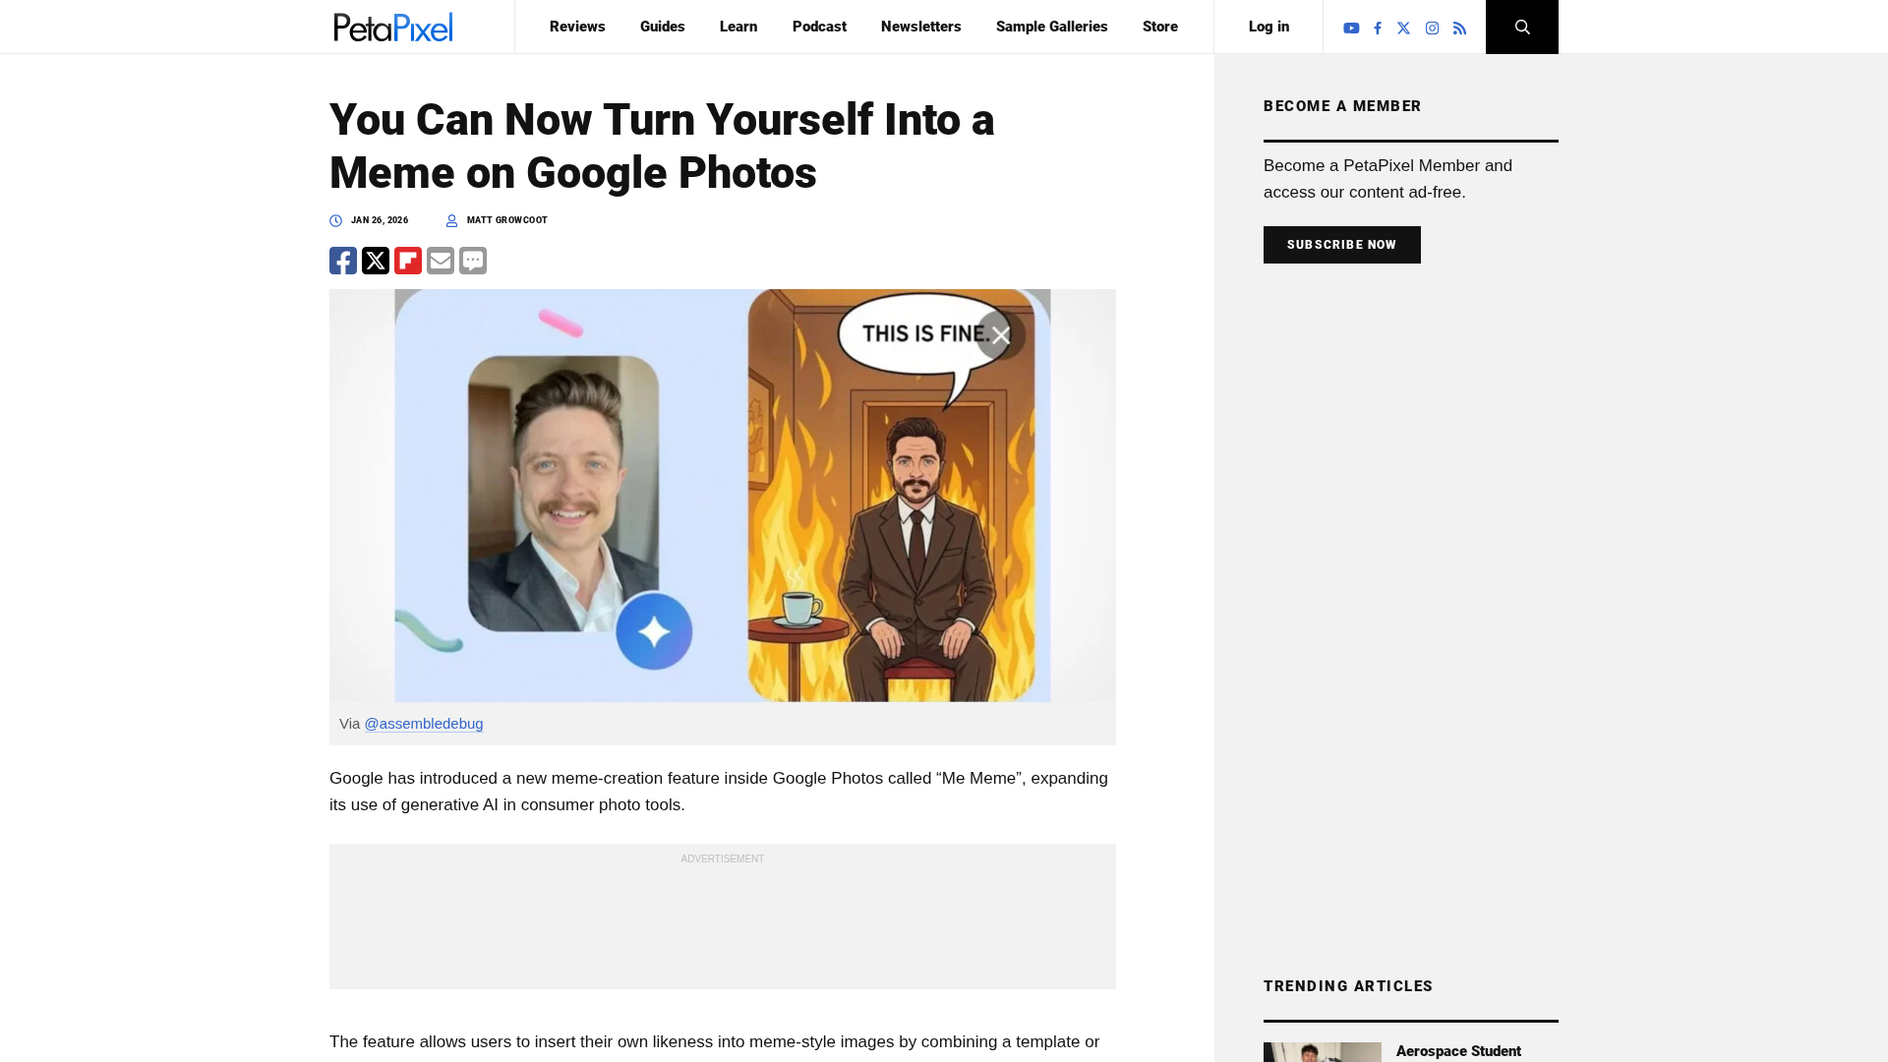Jump to comments speech bubble icon
This screenshot has height=1062, width=1888.
click(473, 261)
